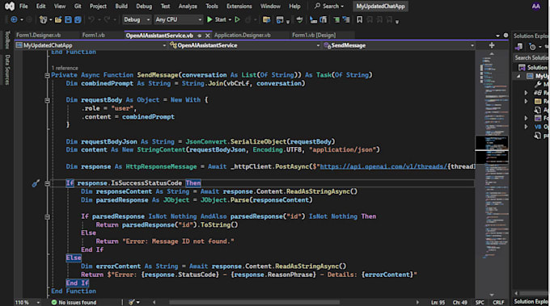Click the horizontal scrollbar thumb below the editor
This screenshot has width=550, height=306.
254,302
